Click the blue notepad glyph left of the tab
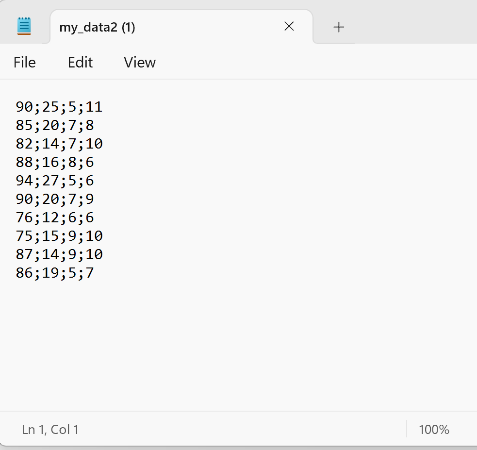The image size is (477, 450). (x=24, y=26)
